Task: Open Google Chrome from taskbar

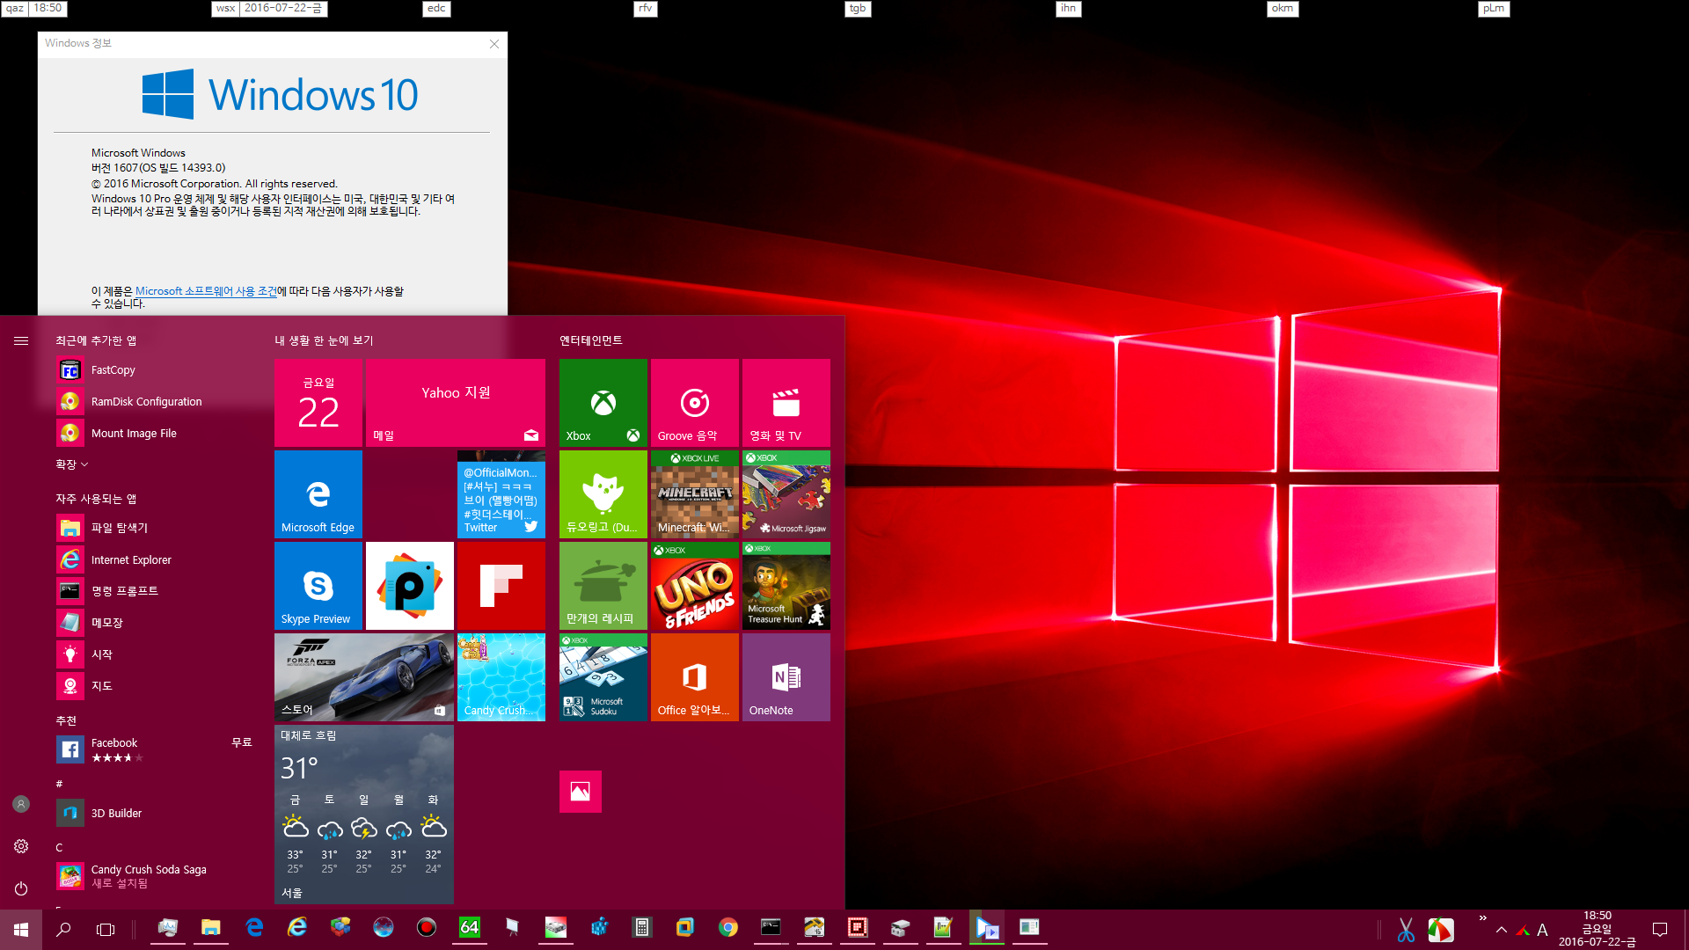Action: click(728, 928)
